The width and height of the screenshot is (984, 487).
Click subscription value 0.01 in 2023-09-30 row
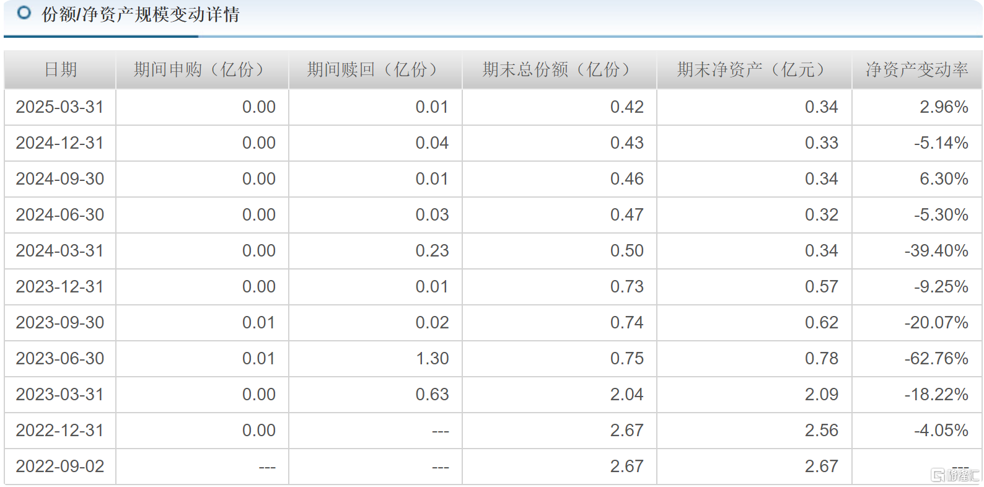point(259,323)
